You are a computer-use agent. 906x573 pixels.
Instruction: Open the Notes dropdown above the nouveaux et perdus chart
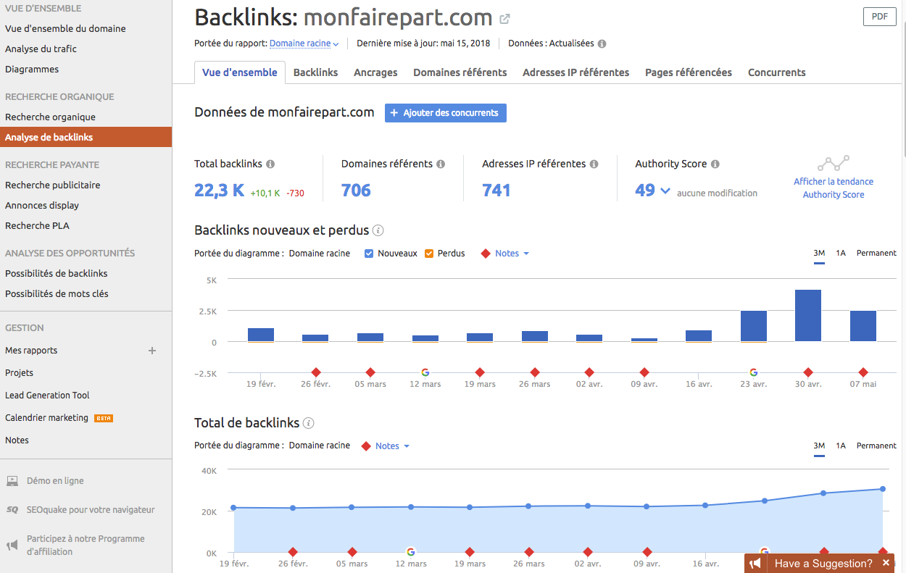tap(512, 254)
